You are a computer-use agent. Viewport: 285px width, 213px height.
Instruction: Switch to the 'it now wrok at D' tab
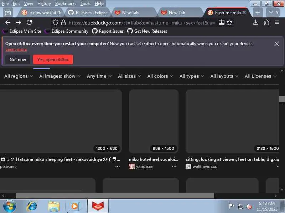tap(41, 12)
